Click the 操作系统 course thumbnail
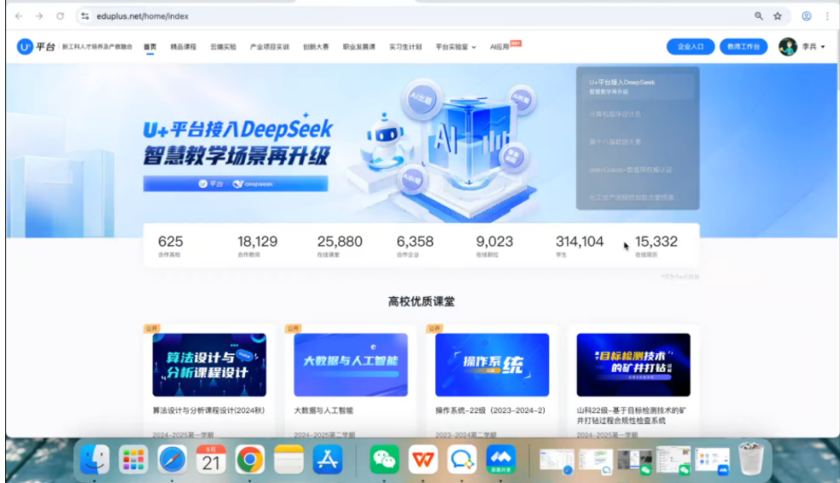The height and width of the screenshot is (483, 840). [492, 364]
